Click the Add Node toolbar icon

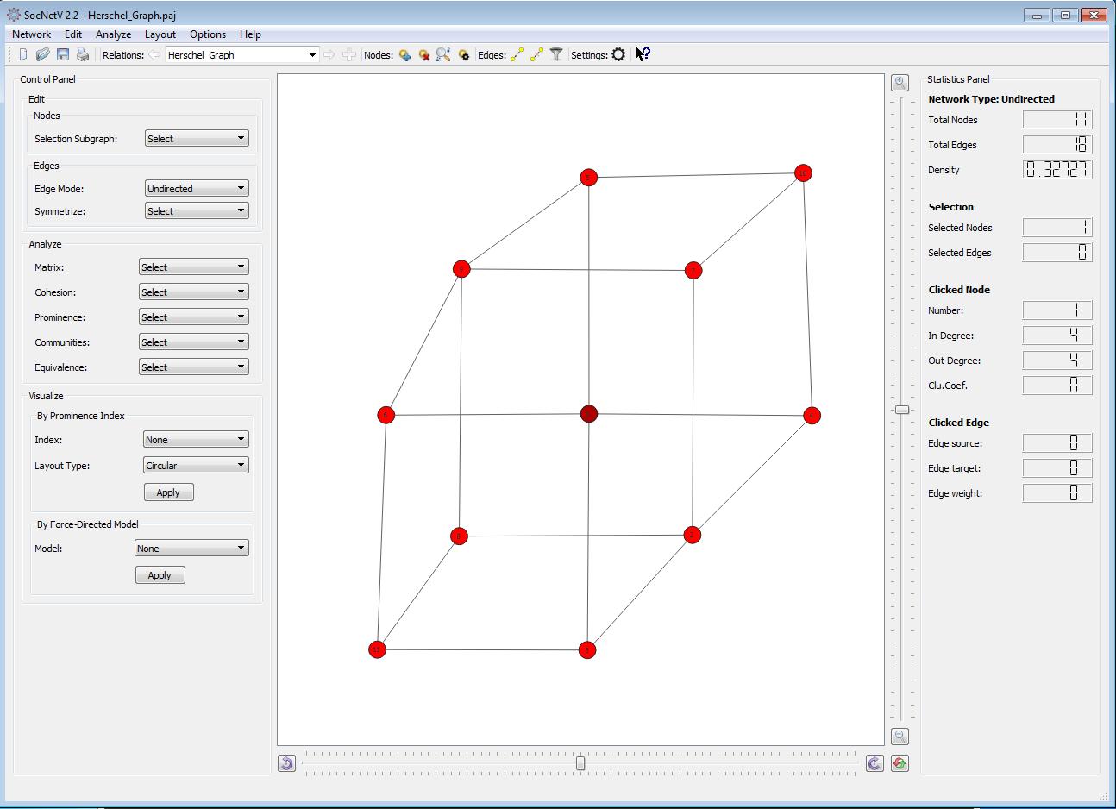point(404,54)
